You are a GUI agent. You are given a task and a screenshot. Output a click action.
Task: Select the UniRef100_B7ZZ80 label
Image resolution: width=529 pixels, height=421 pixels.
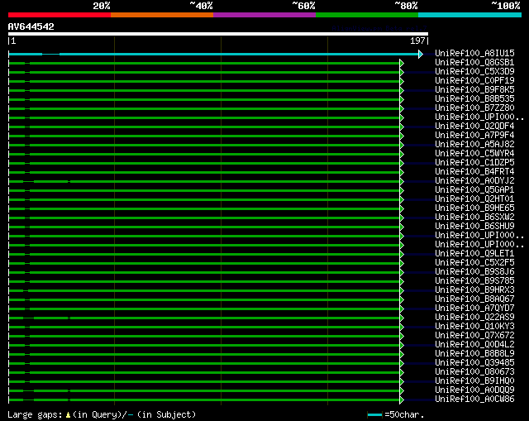point(474,108)
